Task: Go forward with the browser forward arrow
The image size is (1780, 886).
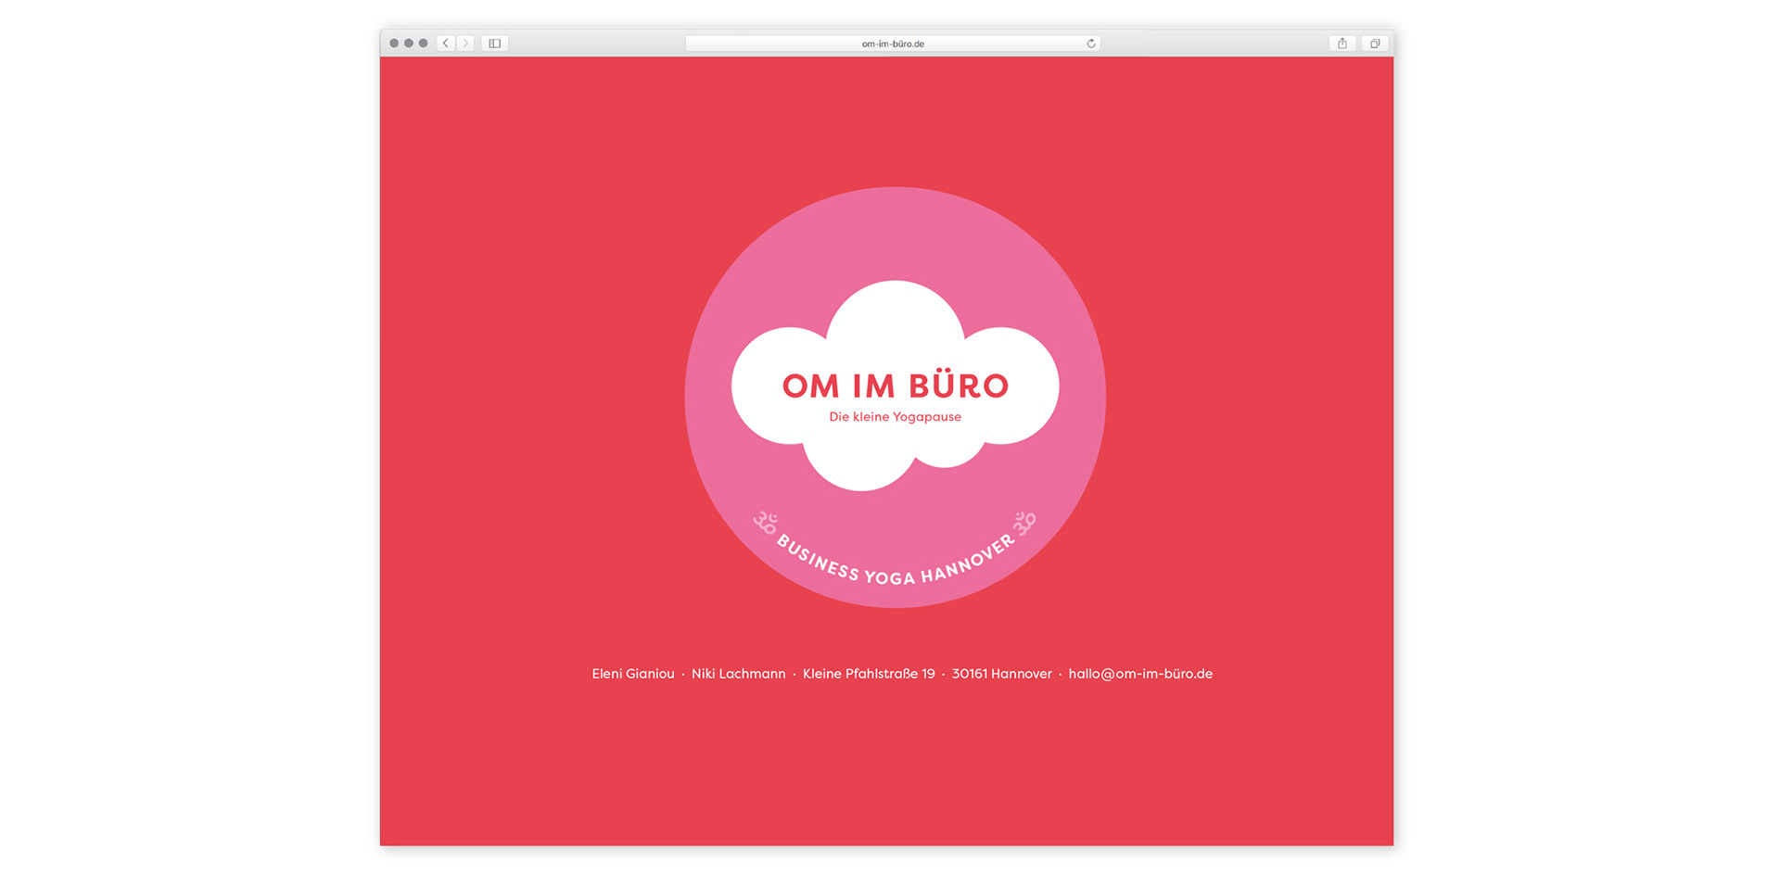Action: [465, 44]
